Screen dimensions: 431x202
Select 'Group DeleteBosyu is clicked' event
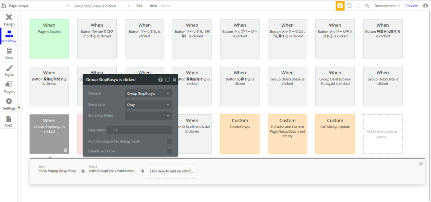pos(287,86)
